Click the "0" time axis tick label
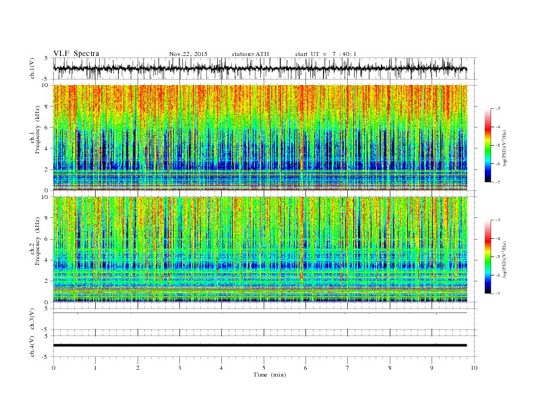 (x=53, y=368)
